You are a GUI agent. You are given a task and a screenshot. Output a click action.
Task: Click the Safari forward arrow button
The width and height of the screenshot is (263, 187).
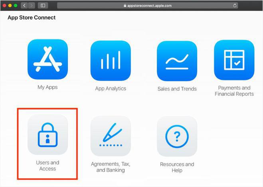pos(32,6)
